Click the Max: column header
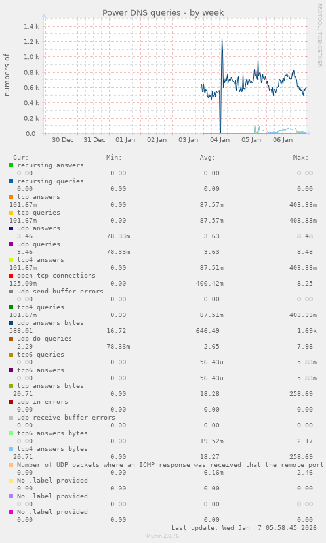This screenshot has width=326, height=543. 300,158
